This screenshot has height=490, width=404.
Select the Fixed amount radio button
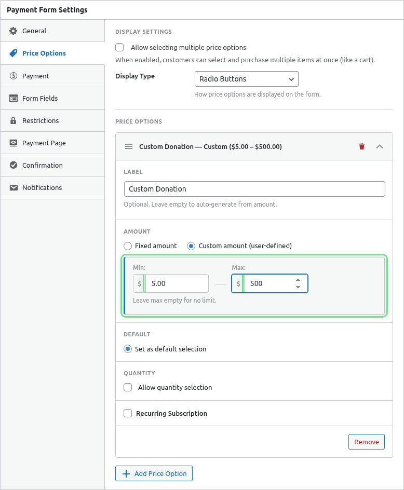tap(127, 246)
